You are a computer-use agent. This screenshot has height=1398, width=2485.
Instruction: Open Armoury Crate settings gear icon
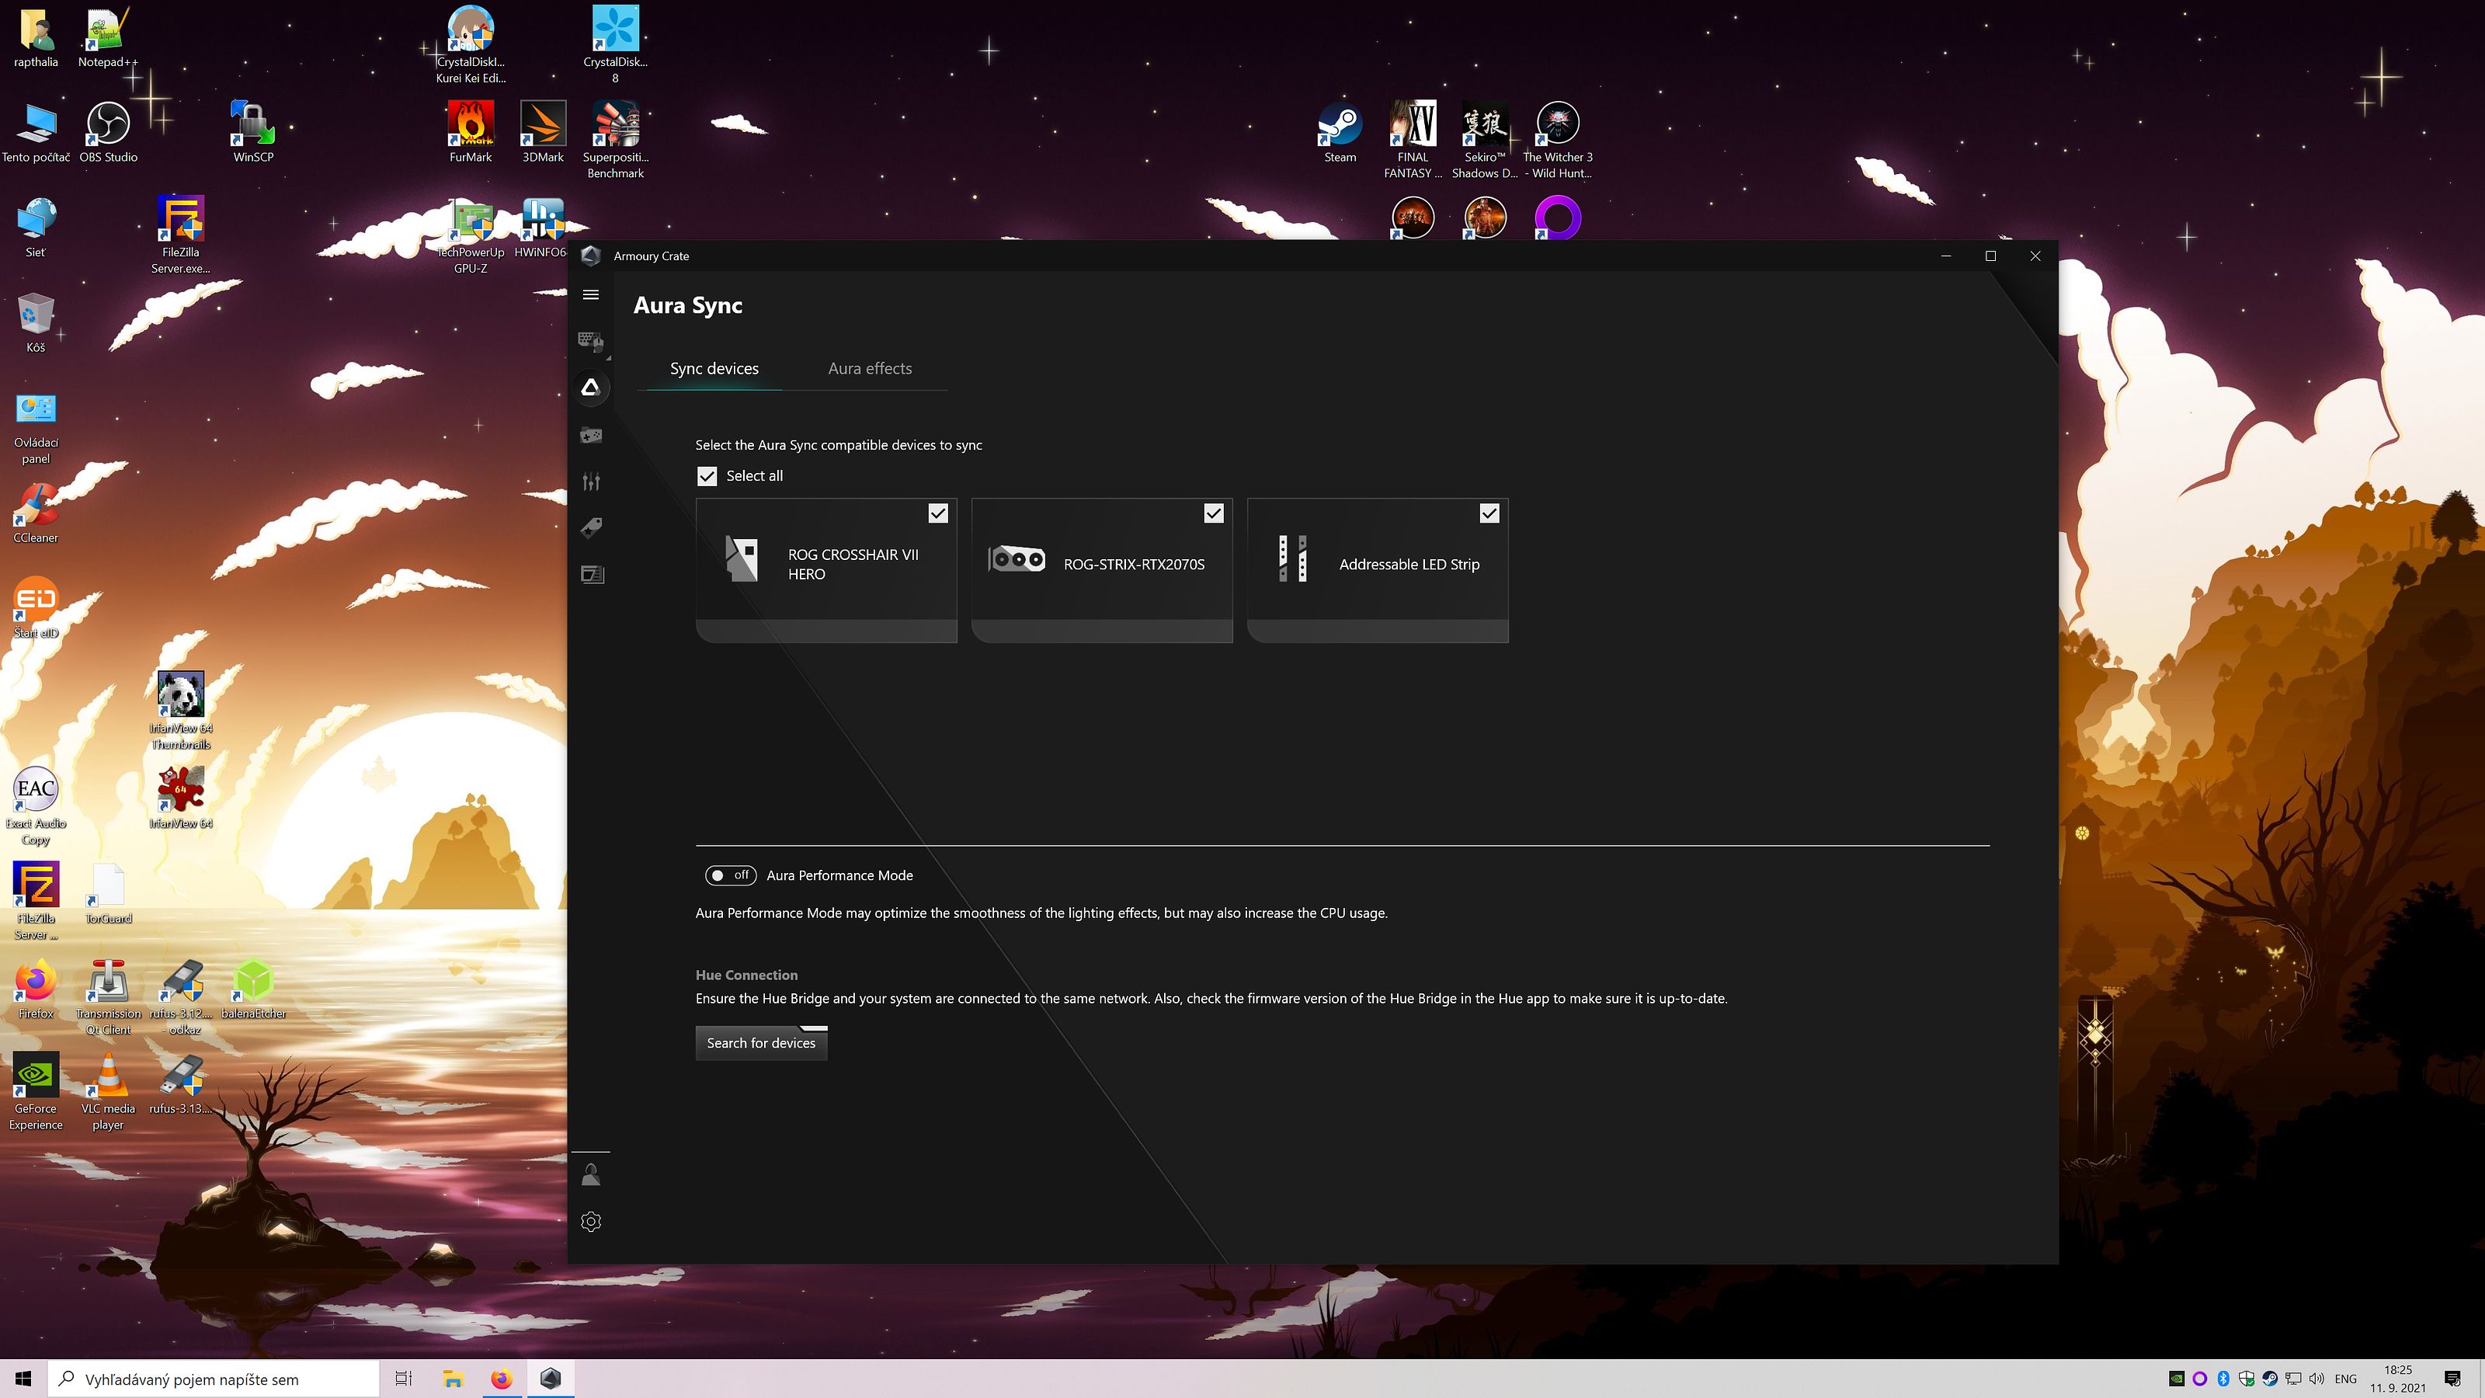pos(591,1222)
